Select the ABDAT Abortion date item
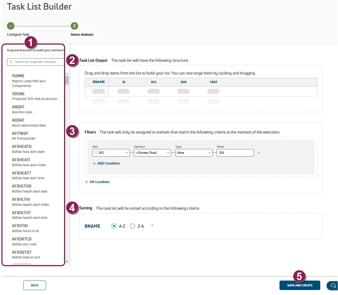This screenshot has height=295, width=338. point(22,109)
